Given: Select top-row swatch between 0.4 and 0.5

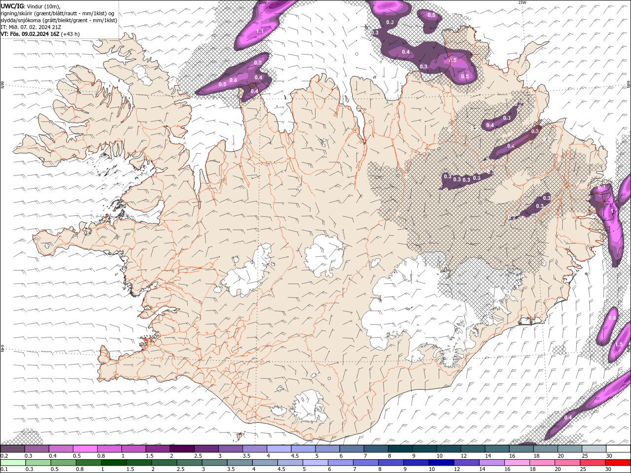Looking at the screenshot, I should [x=61, y=449].
